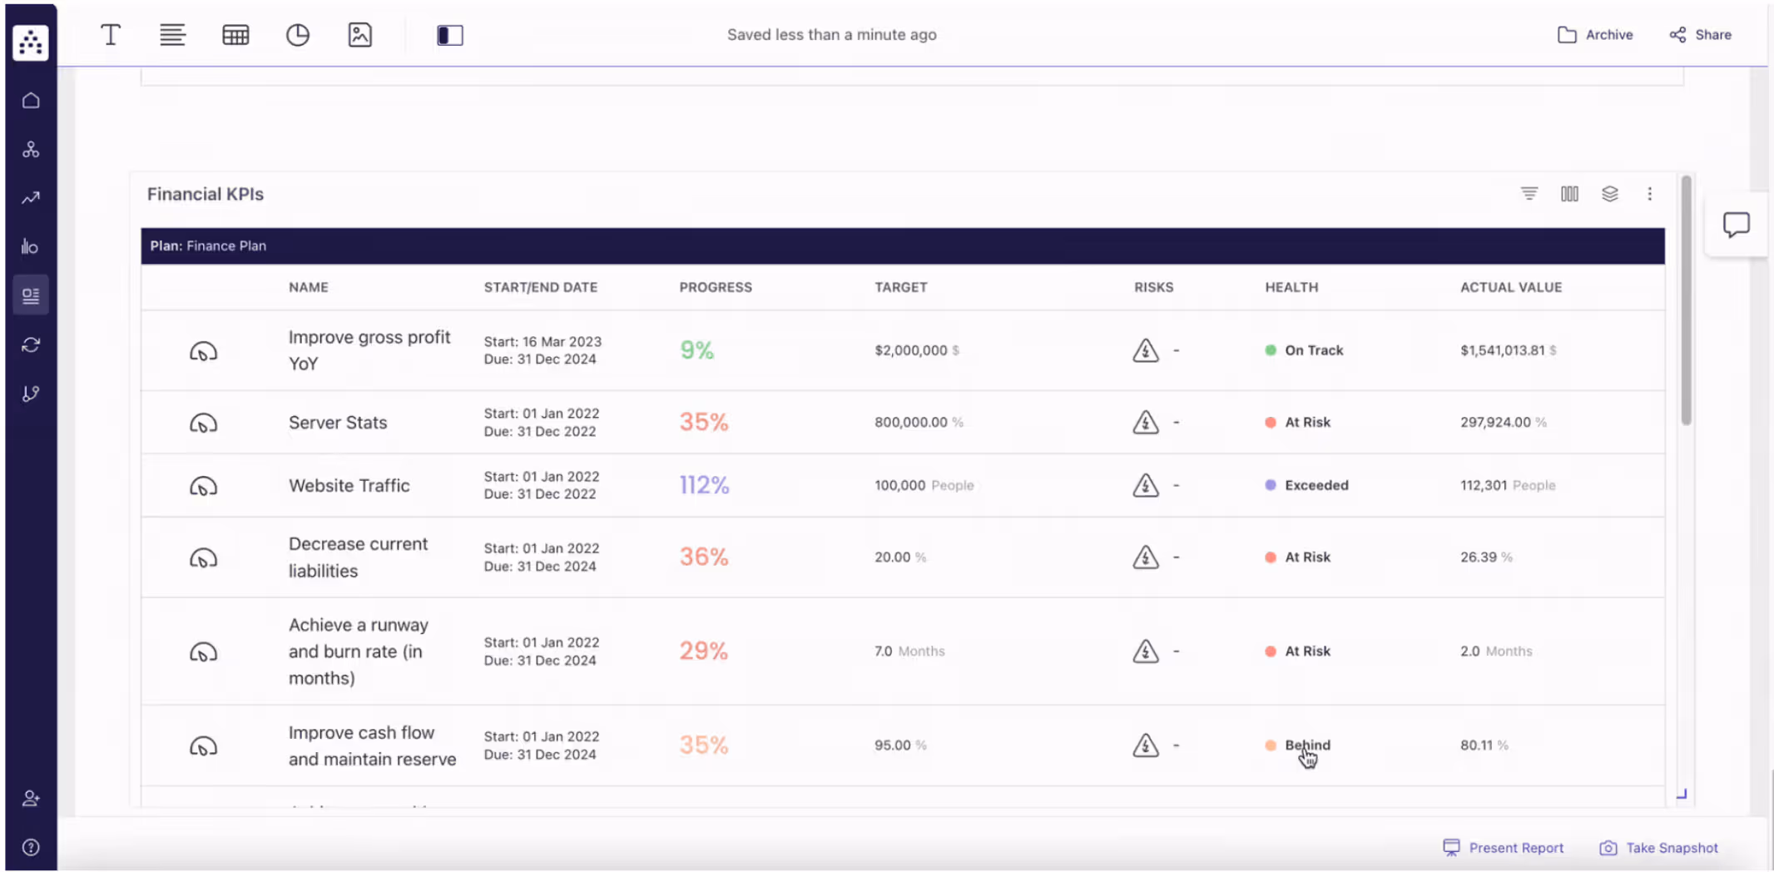The width and height of the screenshot is (1774, 872).
Task: Insert a text element with the T tool
Action: coord(110,35)
